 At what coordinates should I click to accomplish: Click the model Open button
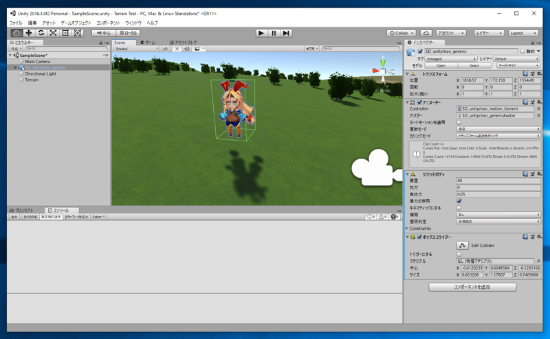pos(441,65)
